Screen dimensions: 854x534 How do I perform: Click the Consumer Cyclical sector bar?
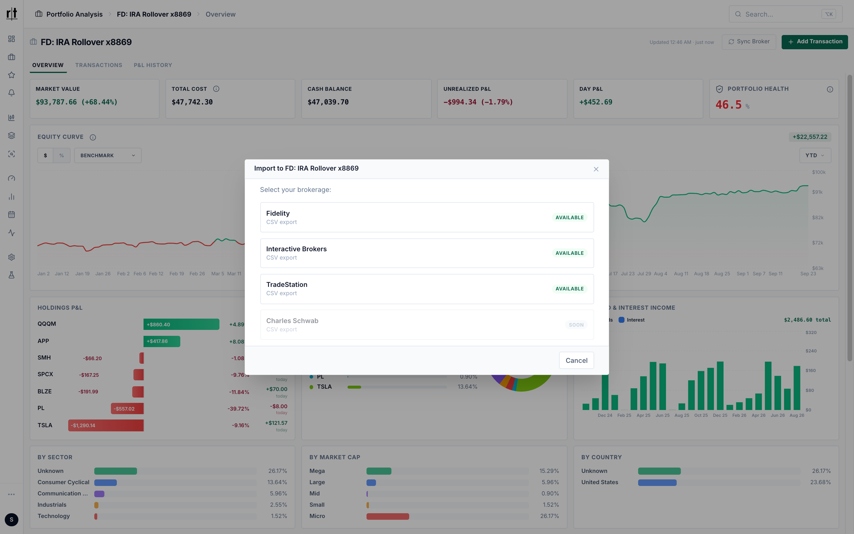pos(106,482)
